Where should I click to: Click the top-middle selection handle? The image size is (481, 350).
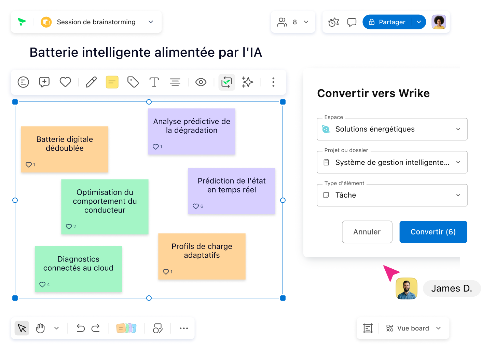[x=149, y=102]
